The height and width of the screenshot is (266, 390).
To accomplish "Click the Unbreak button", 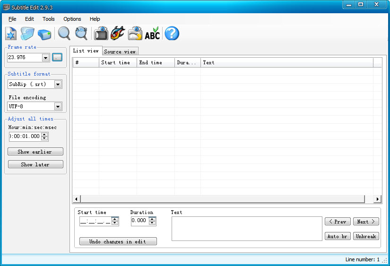I will click(366, 236).
